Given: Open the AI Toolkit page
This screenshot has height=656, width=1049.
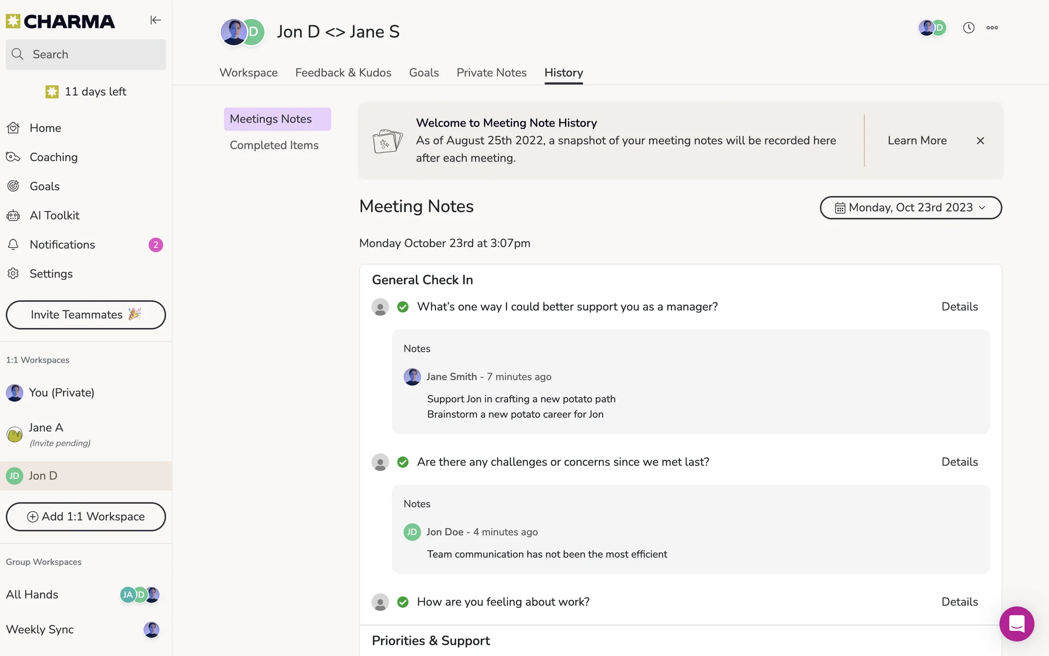Looking at the screenshot, I should click(54, 215).
